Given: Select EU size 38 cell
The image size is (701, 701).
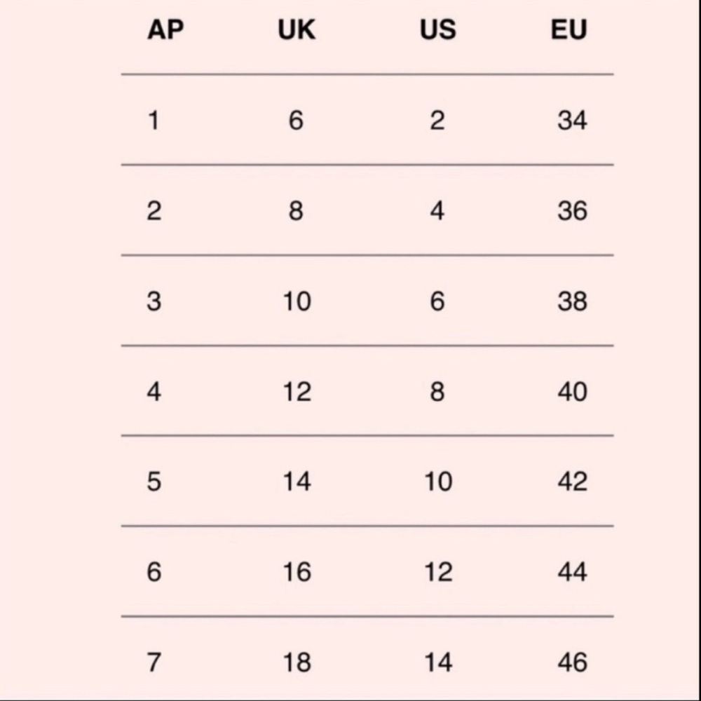Looking at the screenshot, I should coord(572,301).
